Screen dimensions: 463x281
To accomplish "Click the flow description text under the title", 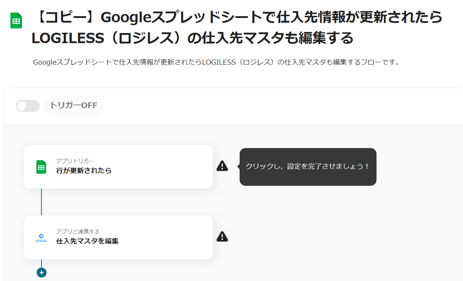I will [x=216, y=63].
